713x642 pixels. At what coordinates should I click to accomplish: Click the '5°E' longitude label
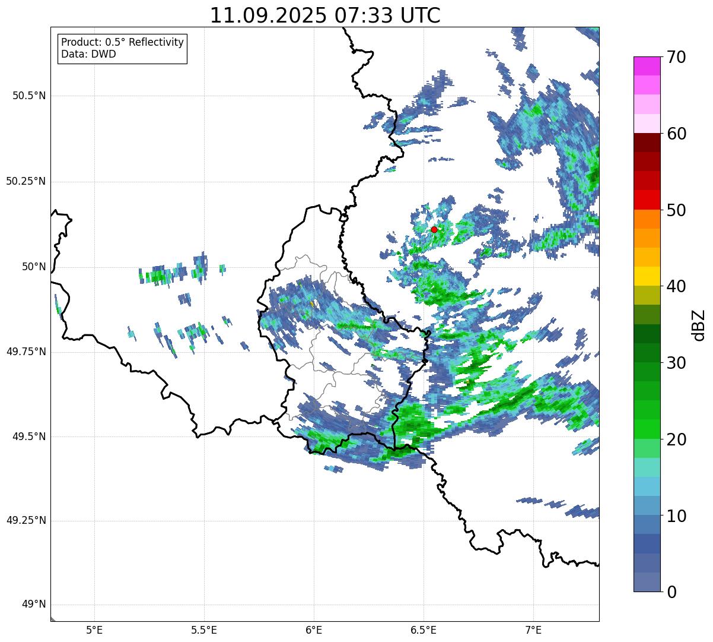tap(95, 630)
